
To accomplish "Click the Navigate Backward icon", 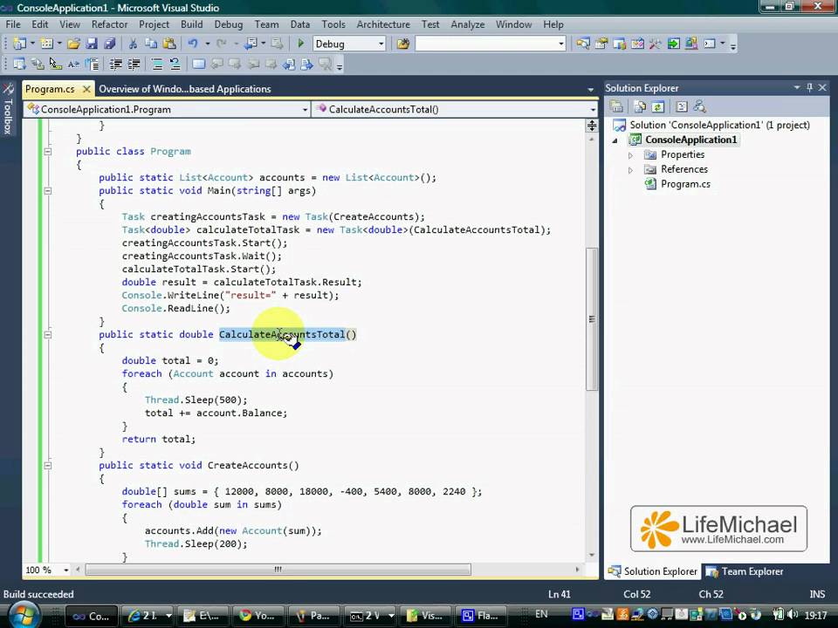I will pos(251,44).
